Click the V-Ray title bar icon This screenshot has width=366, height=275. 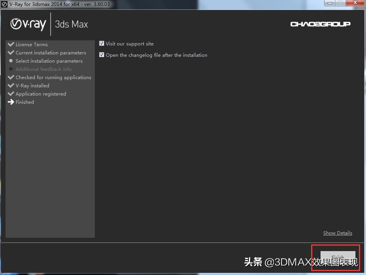[x=4, y=4]
